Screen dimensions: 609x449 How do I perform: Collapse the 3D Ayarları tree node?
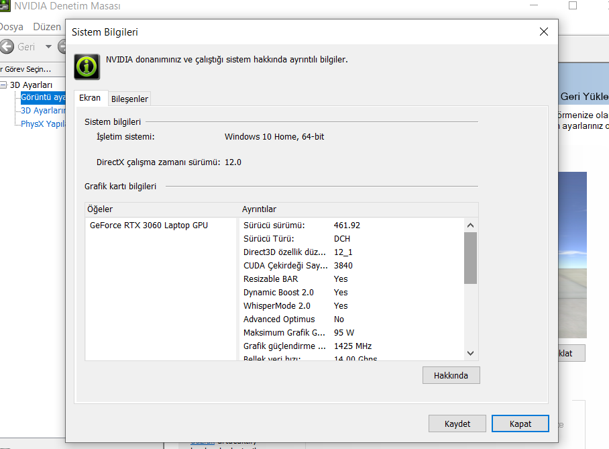coord(3,85)
